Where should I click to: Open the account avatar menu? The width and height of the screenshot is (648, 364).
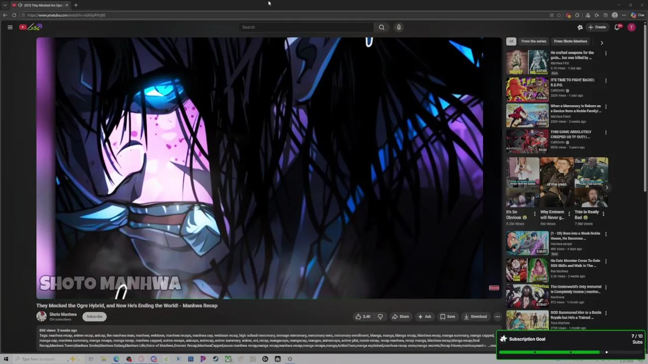tap(631, 27)
